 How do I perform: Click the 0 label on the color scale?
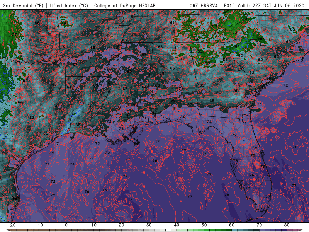pos(66,225)
